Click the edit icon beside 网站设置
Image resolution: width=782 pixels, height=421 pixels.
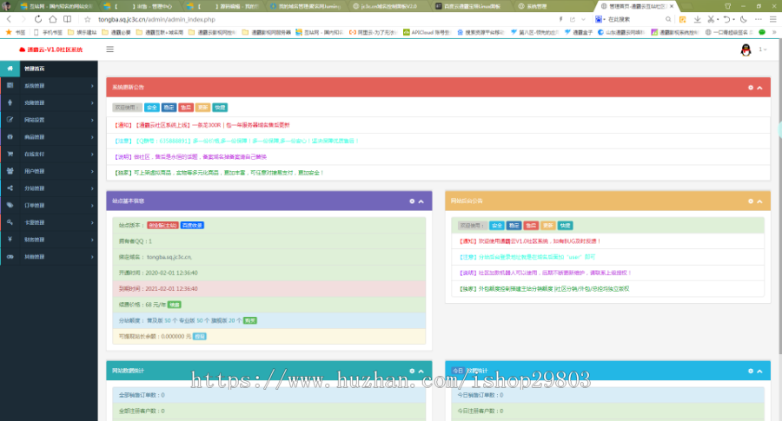10,120
